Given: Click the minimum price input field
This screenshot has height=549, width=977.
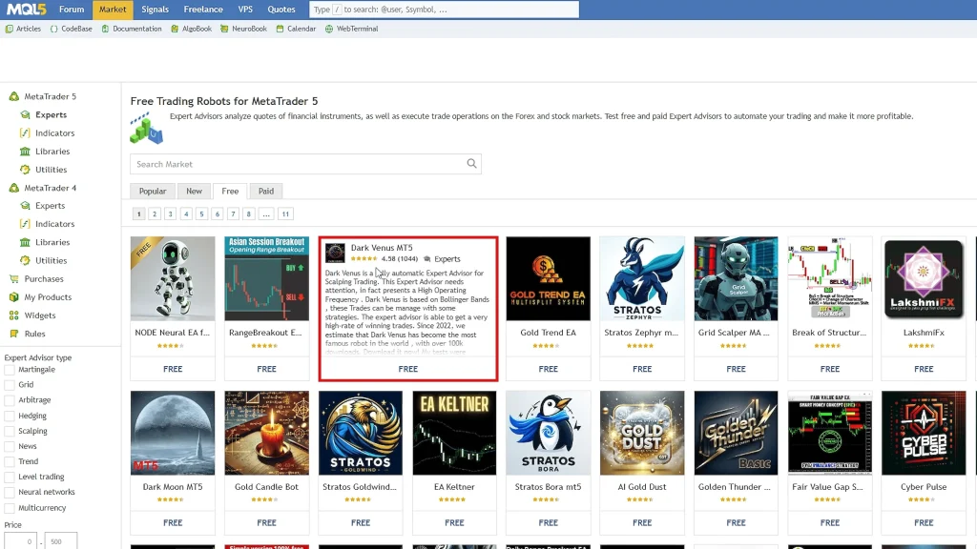Looking at the screenshot, I should point(18,541).
